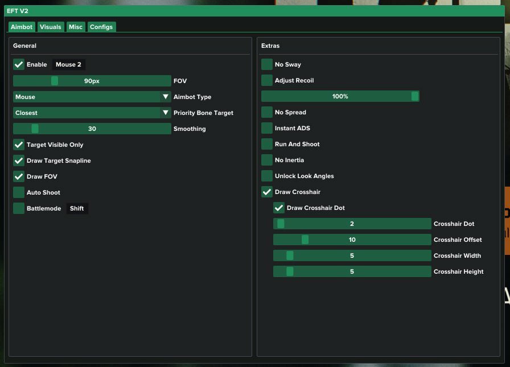Expand the Aimbot Type dropdown
The width and height of the screenshot is (510, 367).
pos(92,97)
